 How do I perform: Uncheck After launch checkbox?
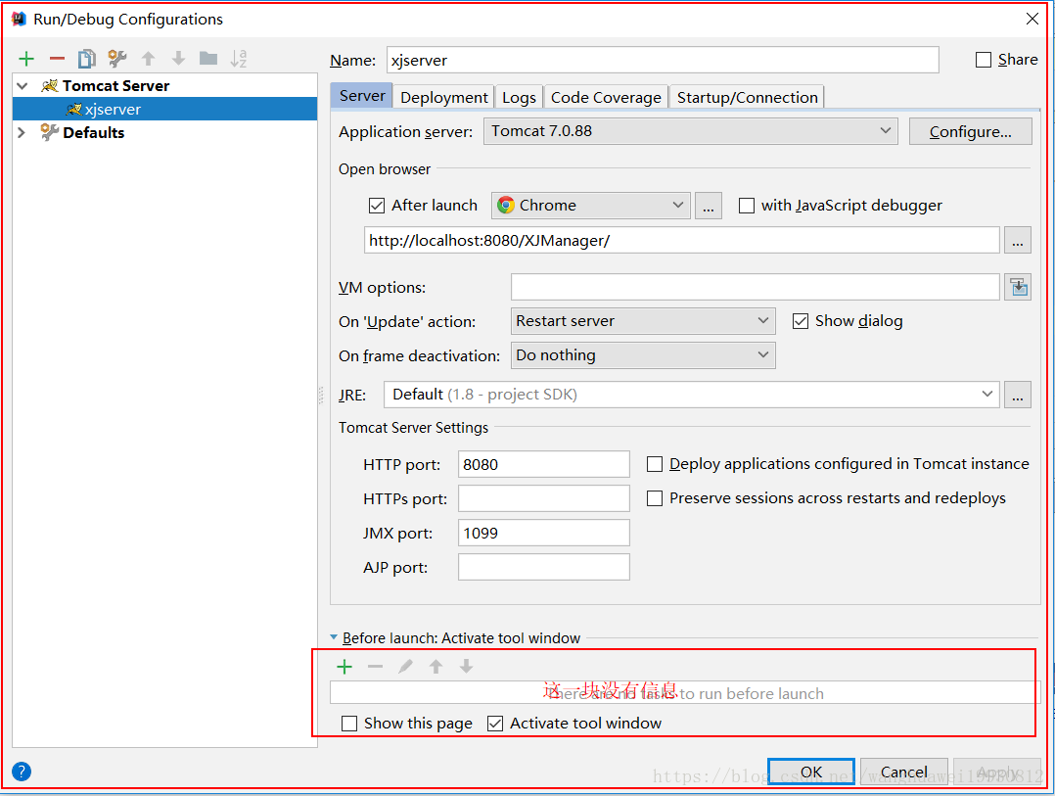pos(377,206)
